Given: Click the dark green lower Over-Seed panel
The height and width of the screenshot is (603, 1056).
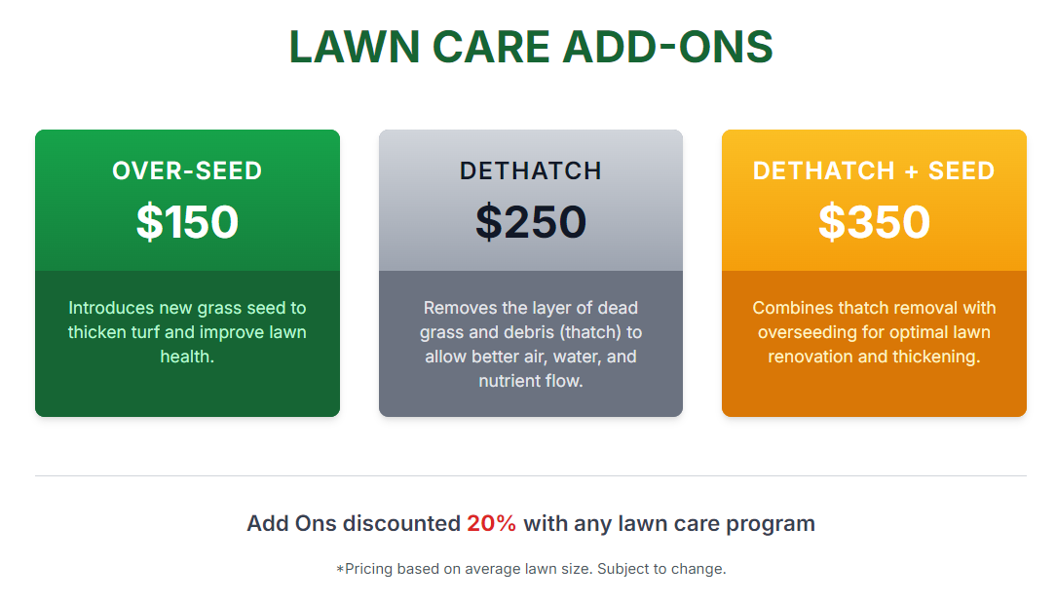Looking at the screenshot, I should (187, 344).
